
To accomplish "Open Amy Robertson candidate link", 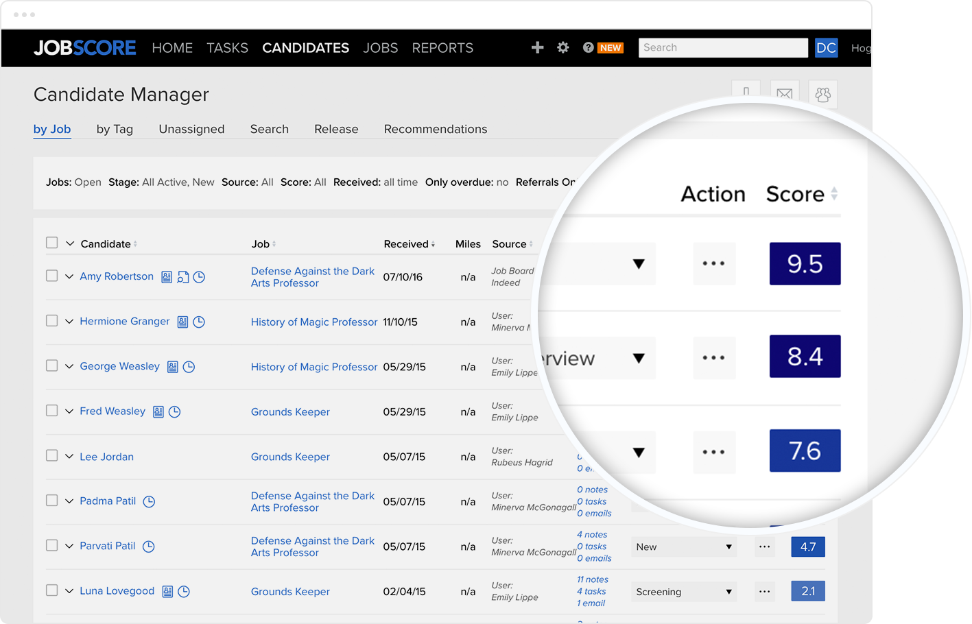I will (x=117, y=276).
